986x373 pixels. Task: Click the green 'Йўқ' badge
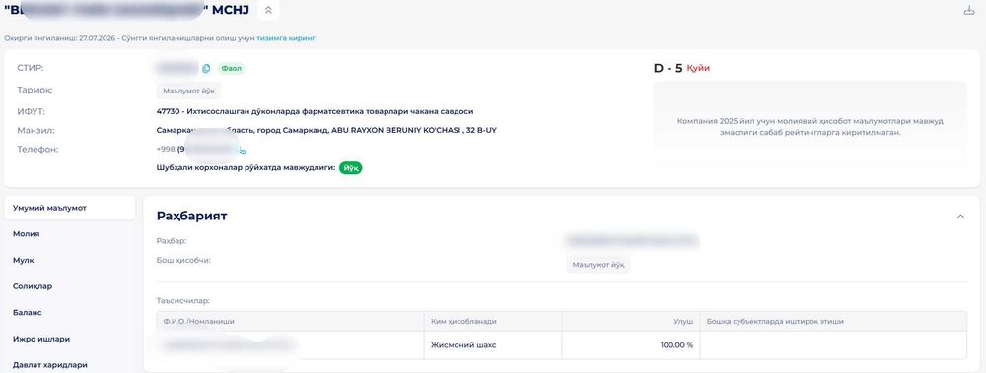tap(351, 168)
